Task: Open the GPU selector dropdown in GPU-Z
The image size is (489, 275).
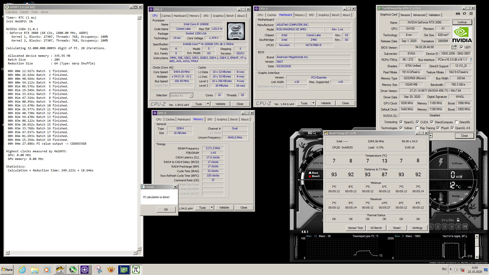Action: [x=431, y=136]
